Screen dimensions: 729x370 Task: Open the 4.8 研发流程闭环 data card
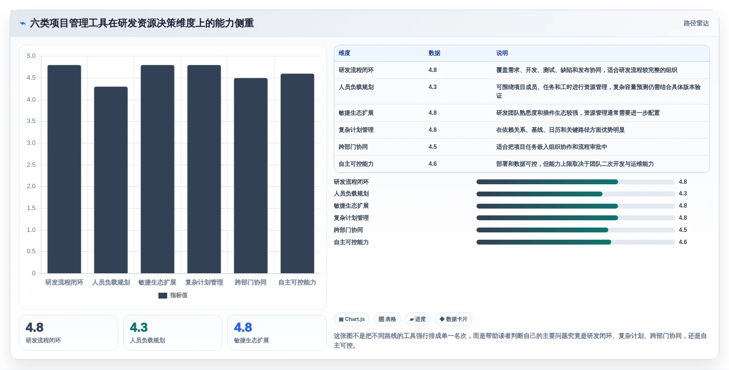pyautogui.click(x=69, y=333)
